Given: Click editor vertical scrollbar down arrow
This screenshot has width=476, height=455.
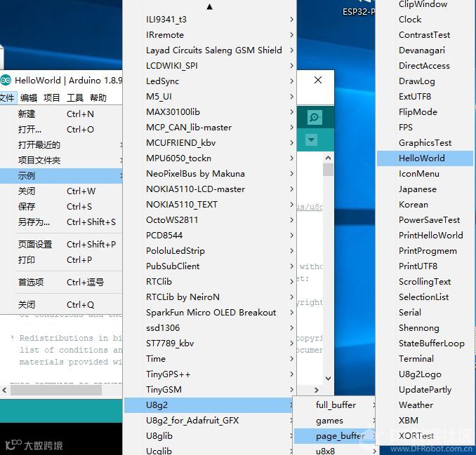Looking at the screenshot, I should [x=328, y=379].
